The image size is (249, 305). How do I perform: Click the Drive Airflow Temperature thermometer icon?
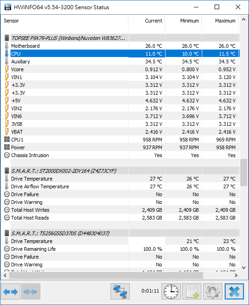click(6, 186)
